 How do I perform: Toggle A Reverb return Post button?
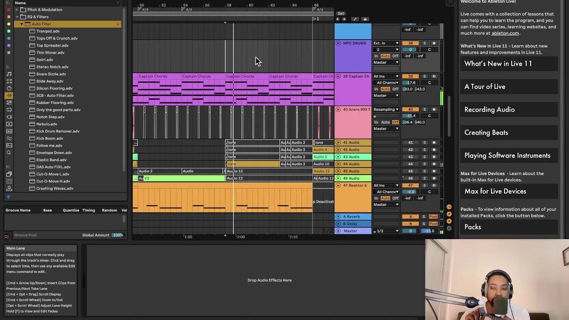pyautogui.click(x=433, y=217)
